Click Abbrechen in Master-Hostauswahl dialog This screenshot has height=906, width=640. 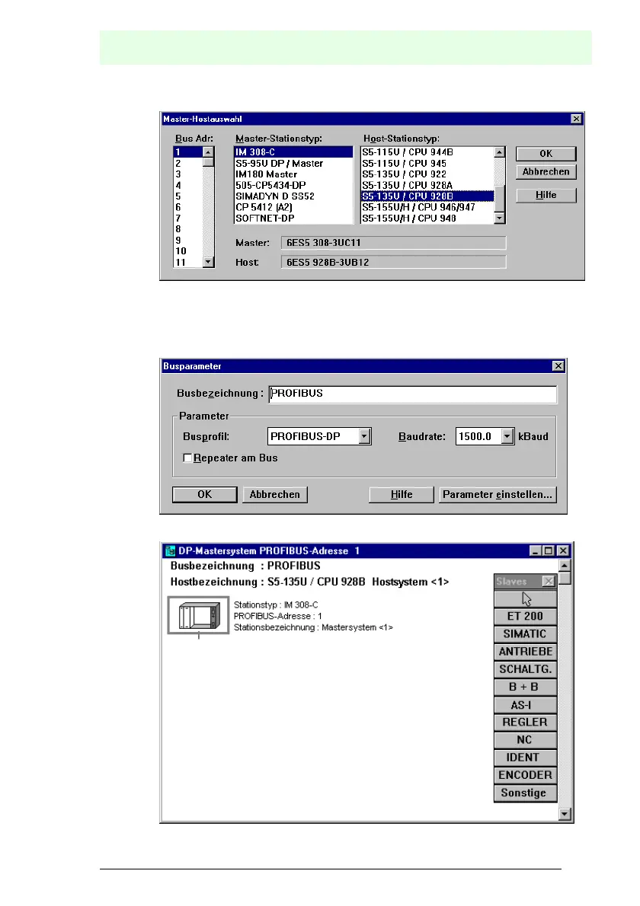point(546,171)
